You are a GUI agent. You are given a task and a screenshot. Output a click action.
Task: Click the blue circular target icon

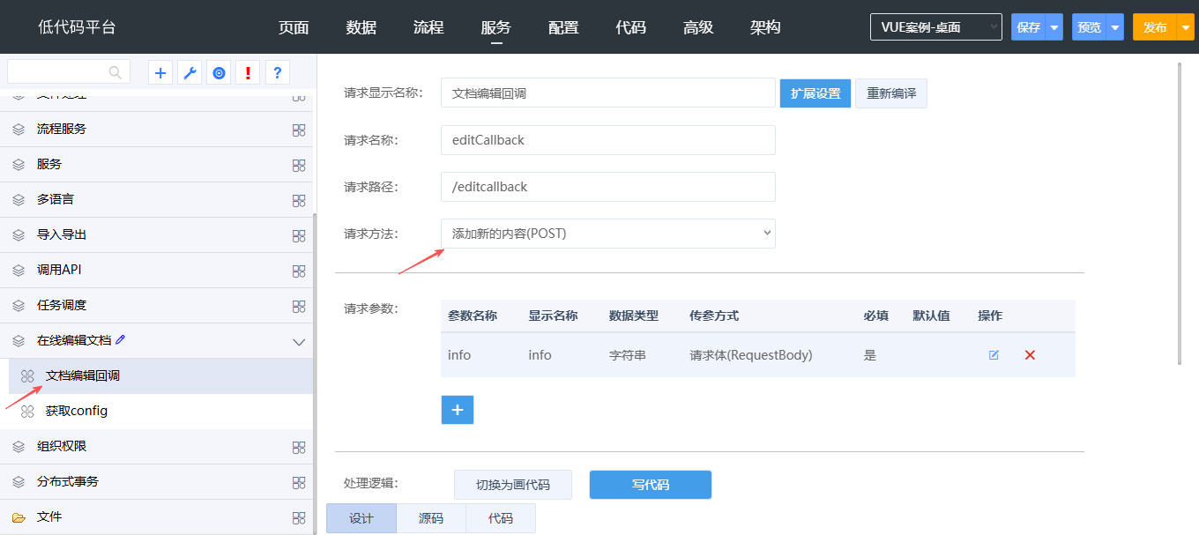219,73
